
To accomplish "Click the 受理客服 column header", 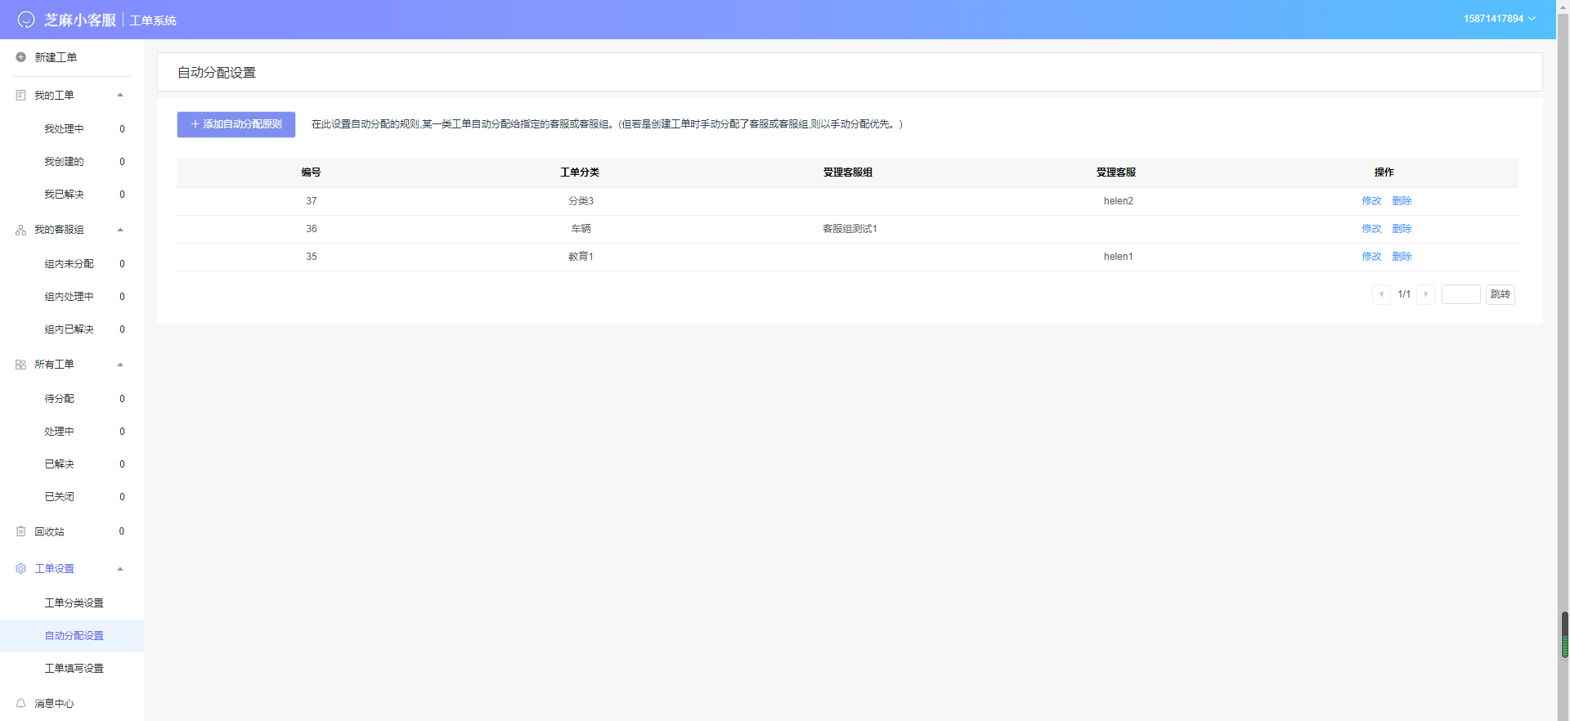I will [1116, 172].
